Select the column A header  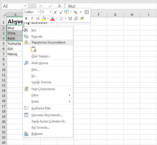click(x=15, y=15)
